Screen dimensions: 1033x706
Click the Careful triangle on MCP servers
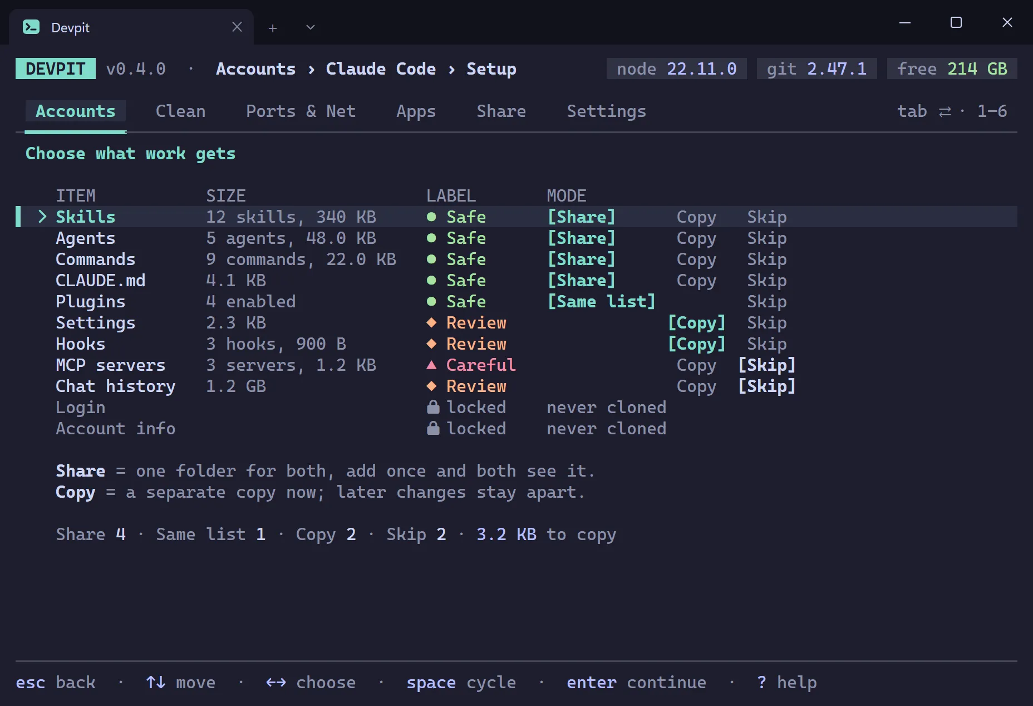[x=431, y=365]
